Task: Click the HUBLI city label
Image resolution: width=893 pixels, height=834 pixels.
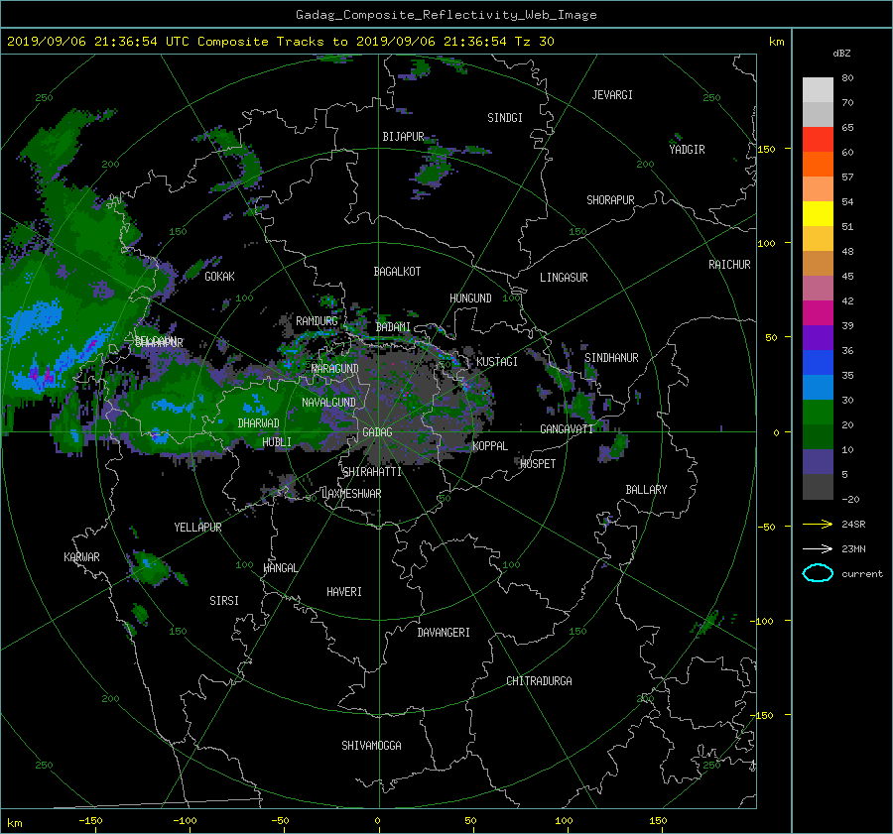Action: coord(277,441)
